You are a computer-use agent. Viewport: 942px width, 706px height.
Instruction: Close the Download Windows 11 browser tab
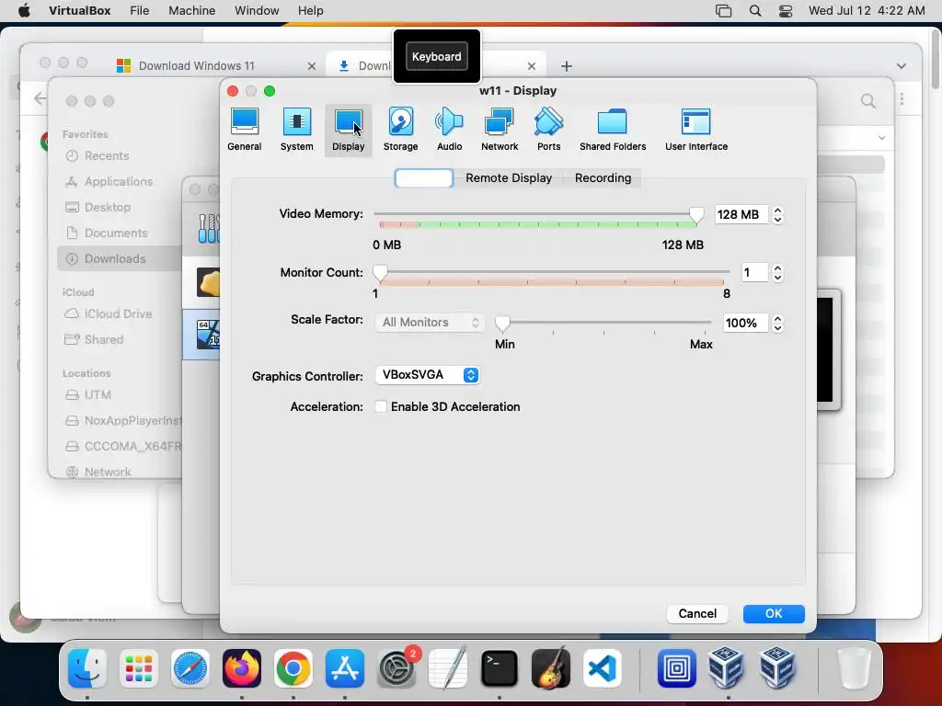(x=311, y=66)
